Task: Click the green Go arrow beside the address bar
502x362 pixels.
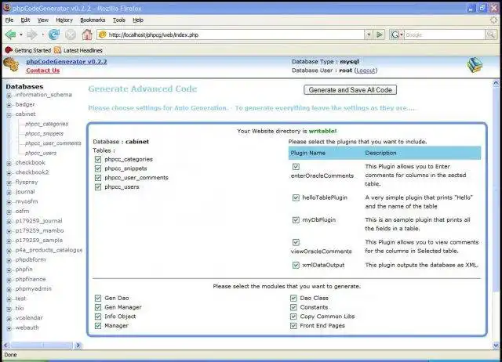Action: coord(380,34)
